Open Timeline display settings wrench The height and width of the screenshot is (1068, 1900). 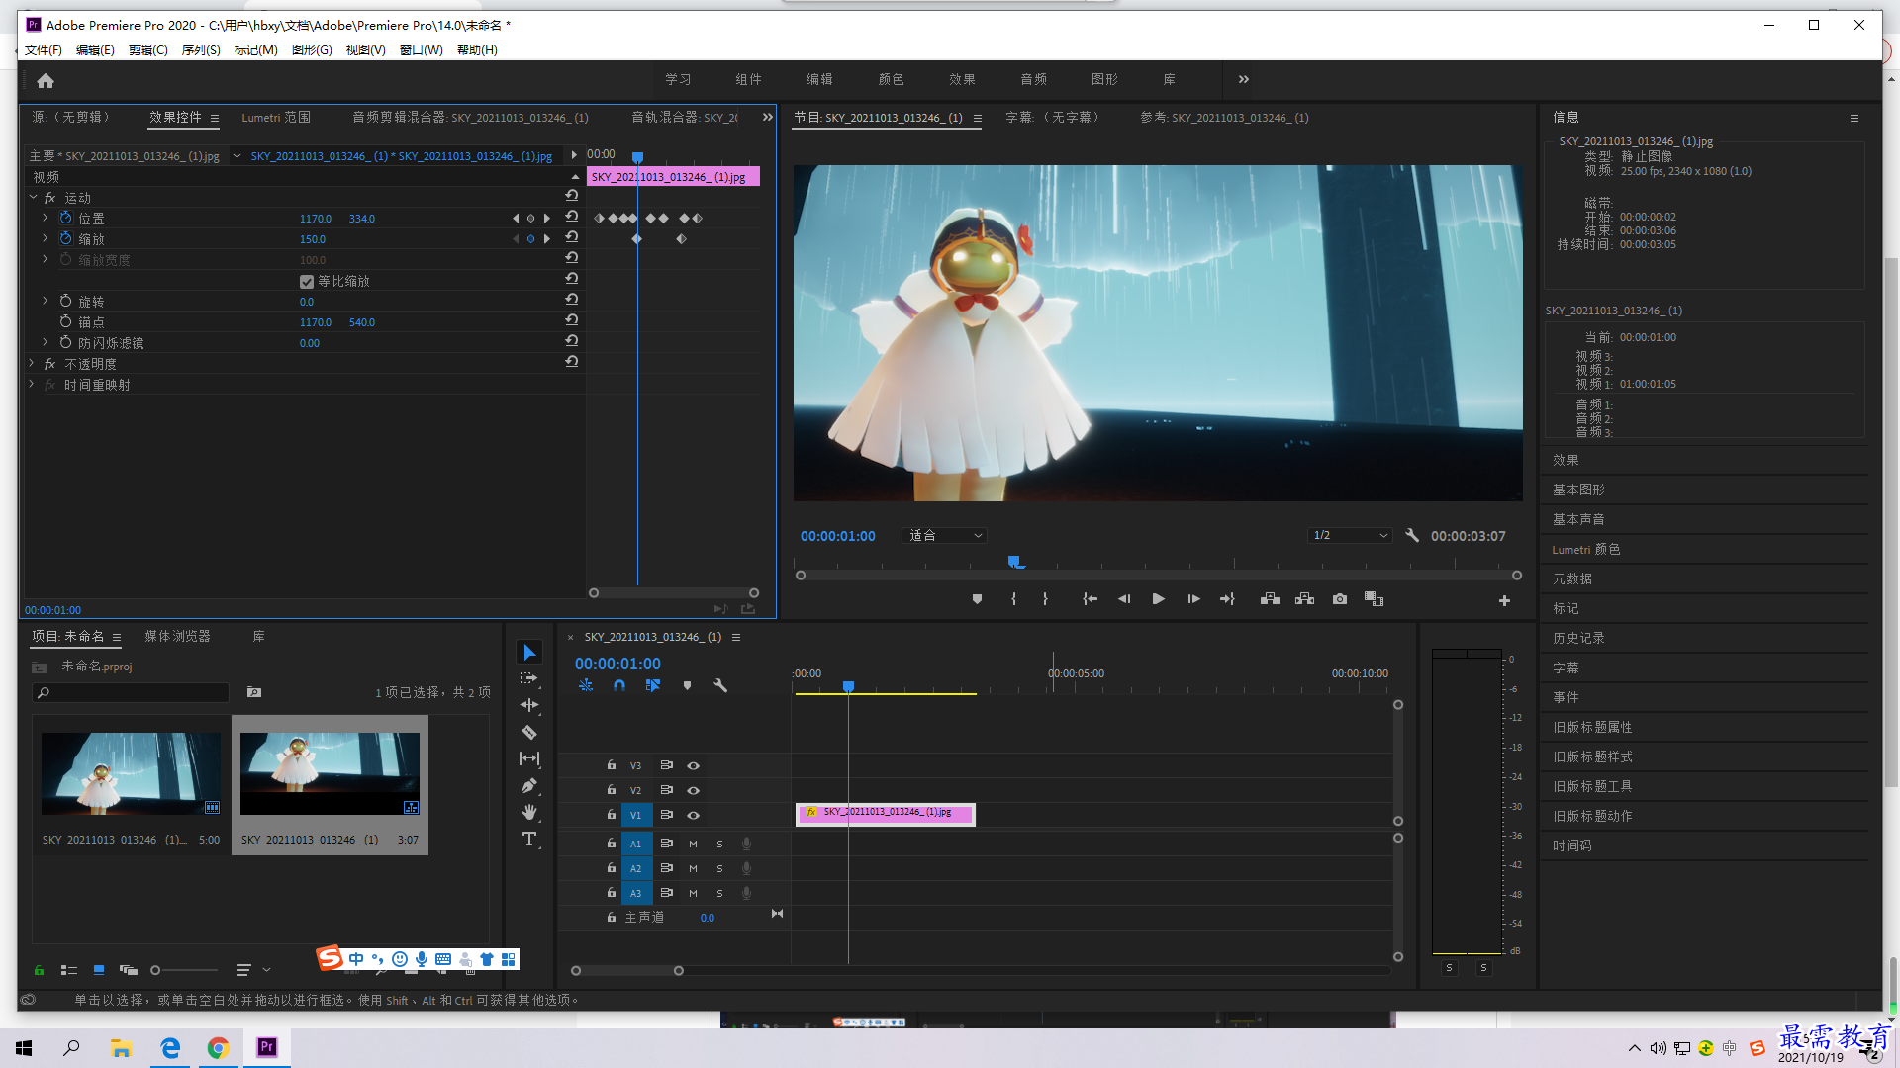[x=720, y=685]
